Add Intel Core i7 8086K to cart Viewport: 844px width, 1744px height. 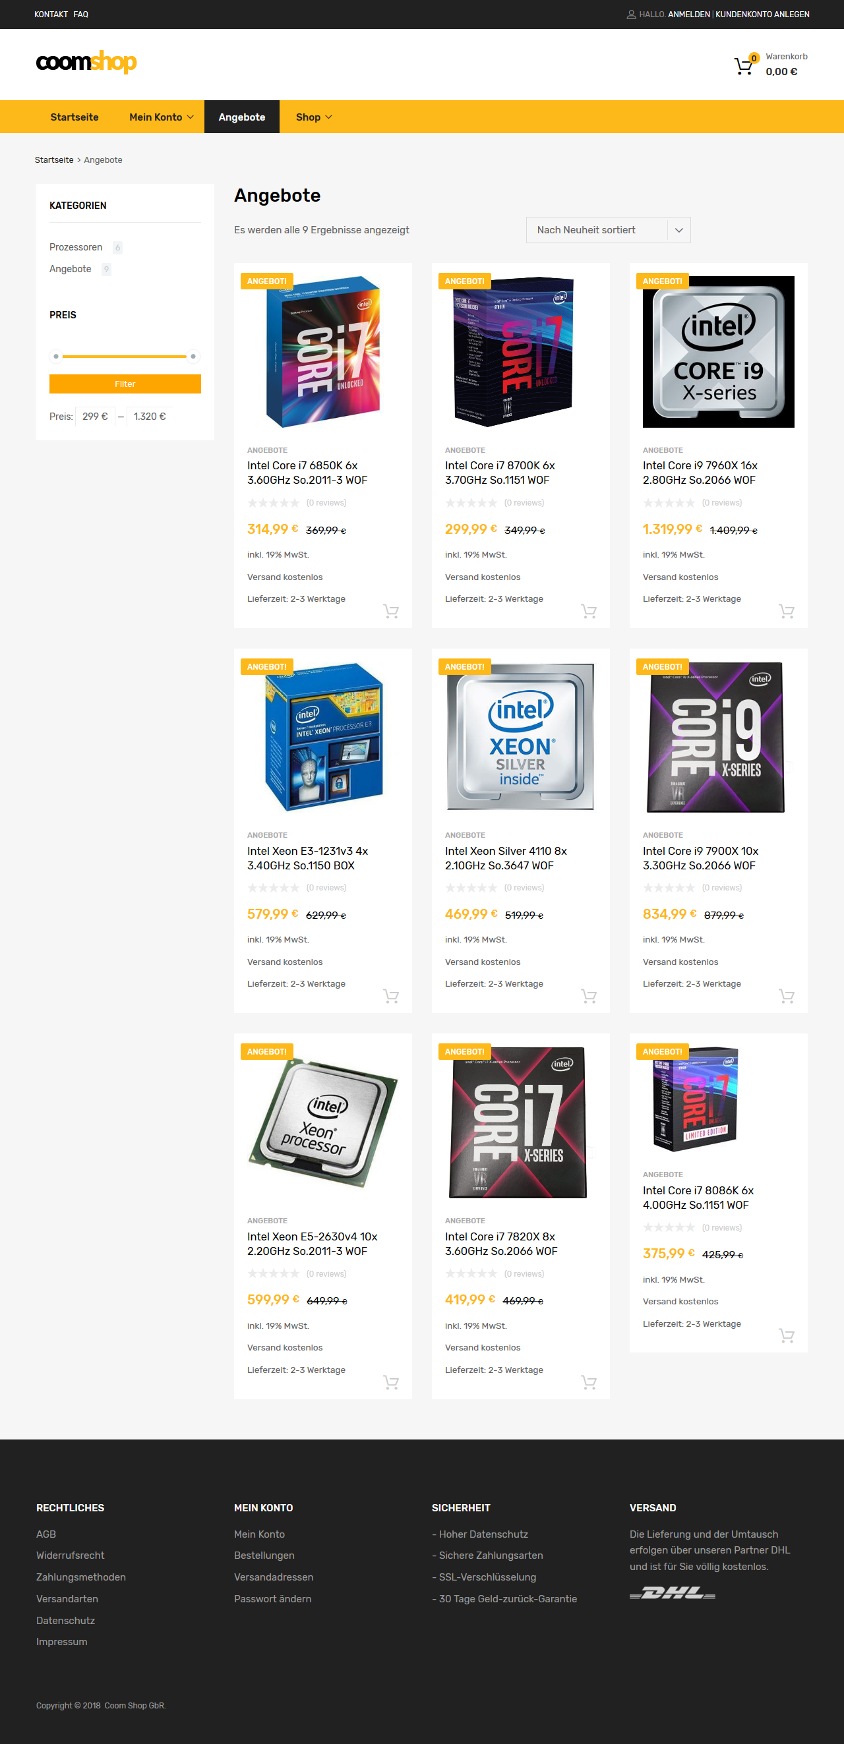click(787, 1336)
